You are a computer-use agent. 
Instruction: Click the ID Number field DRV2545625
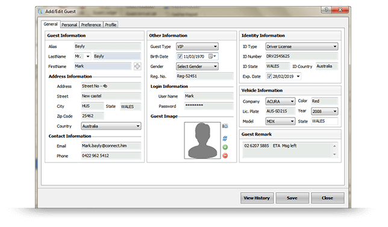[302, 56]
